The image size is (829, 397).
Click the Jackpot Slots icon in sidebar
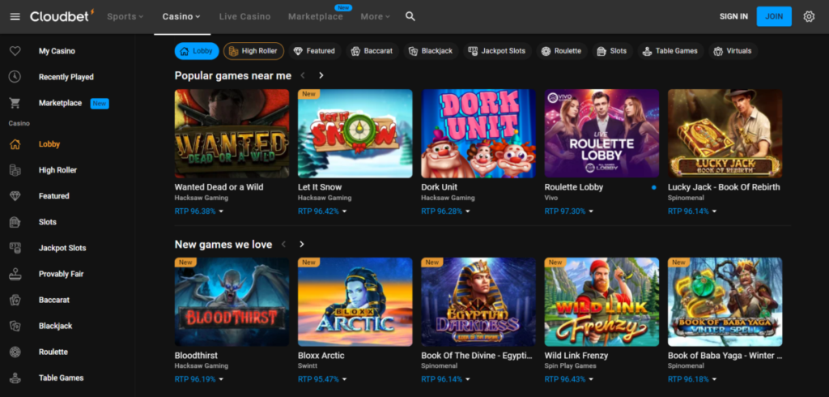[x=15, y=248]
